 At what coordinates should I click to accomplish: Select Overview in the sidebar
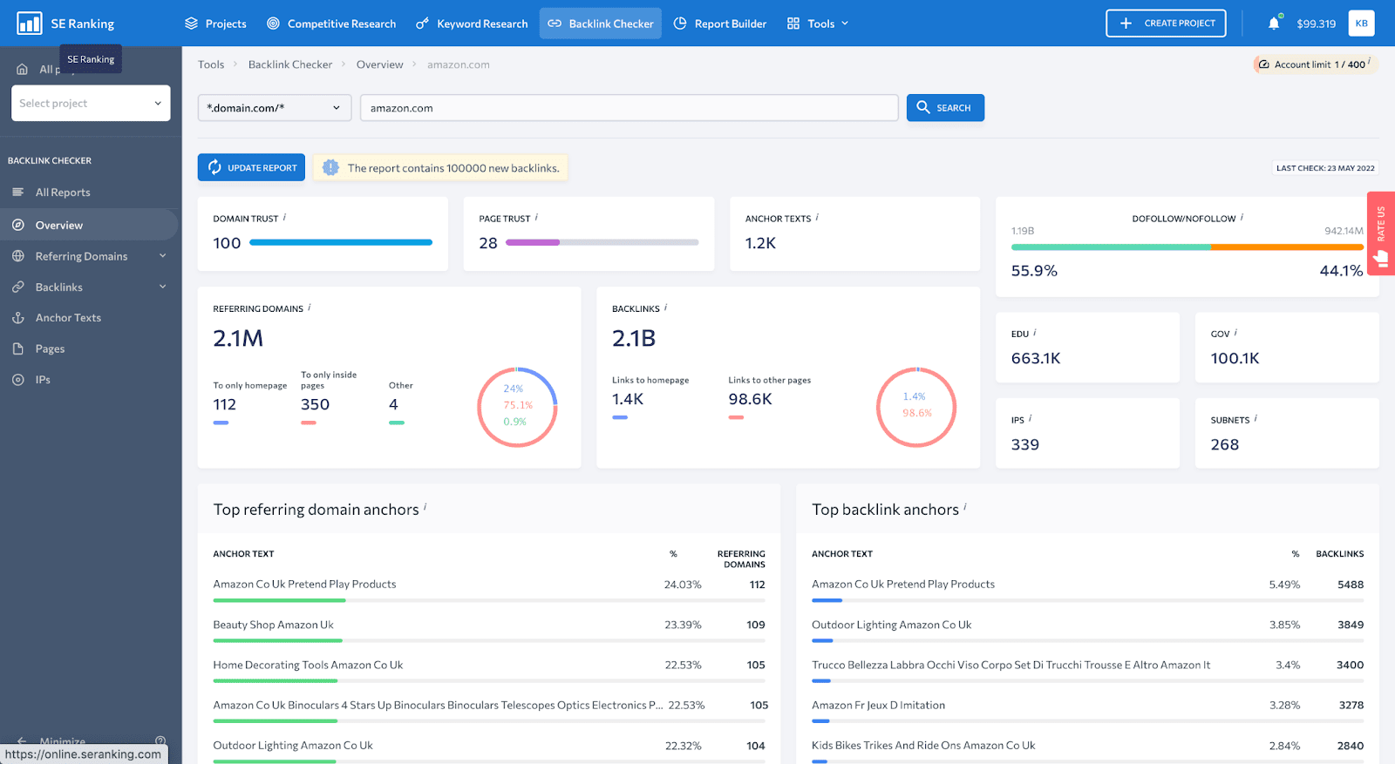pyautogui.click(x=89, y=225)
